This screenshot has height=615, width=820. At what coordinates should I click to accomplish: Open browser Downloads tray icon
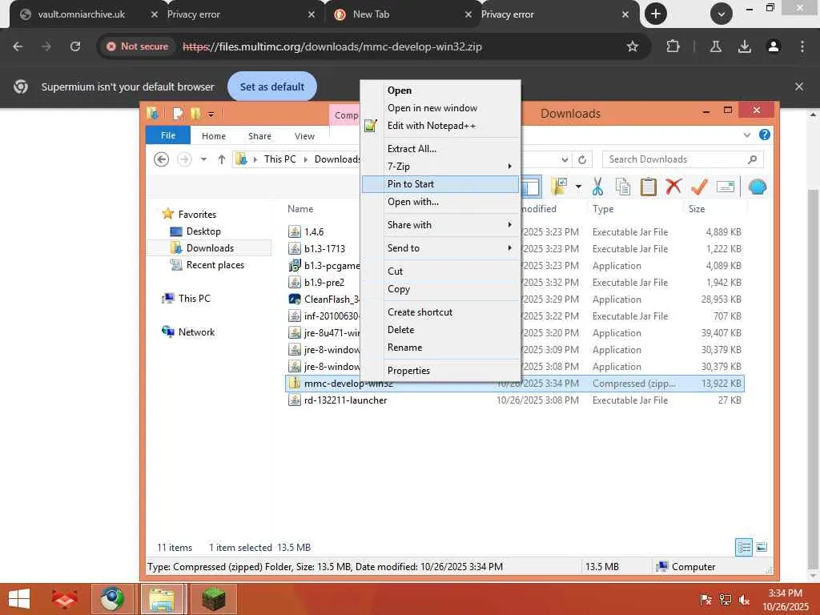point(744,46)
